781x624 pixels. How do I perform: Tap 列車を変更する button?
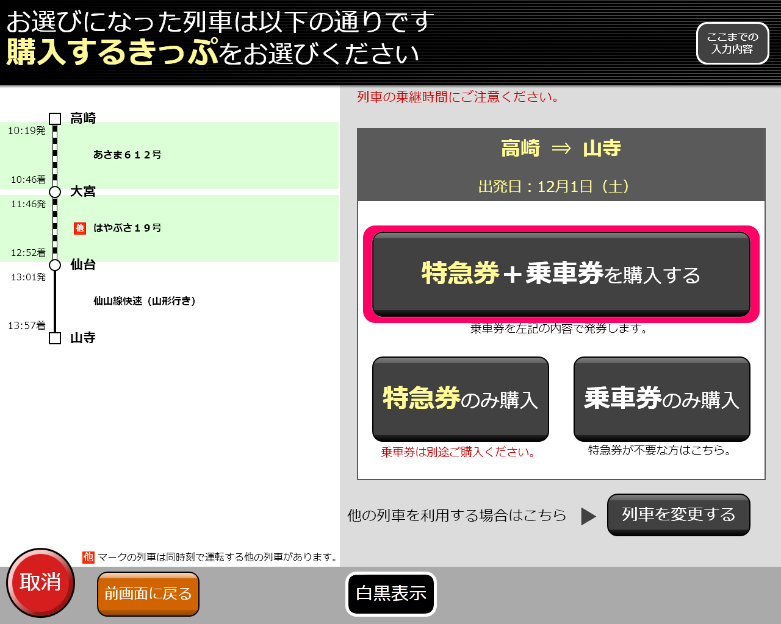[678, 515]
